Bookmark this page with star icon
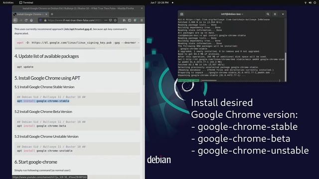Image resolution: width=319 pixels, height=179 pixels. pos(115,20)
